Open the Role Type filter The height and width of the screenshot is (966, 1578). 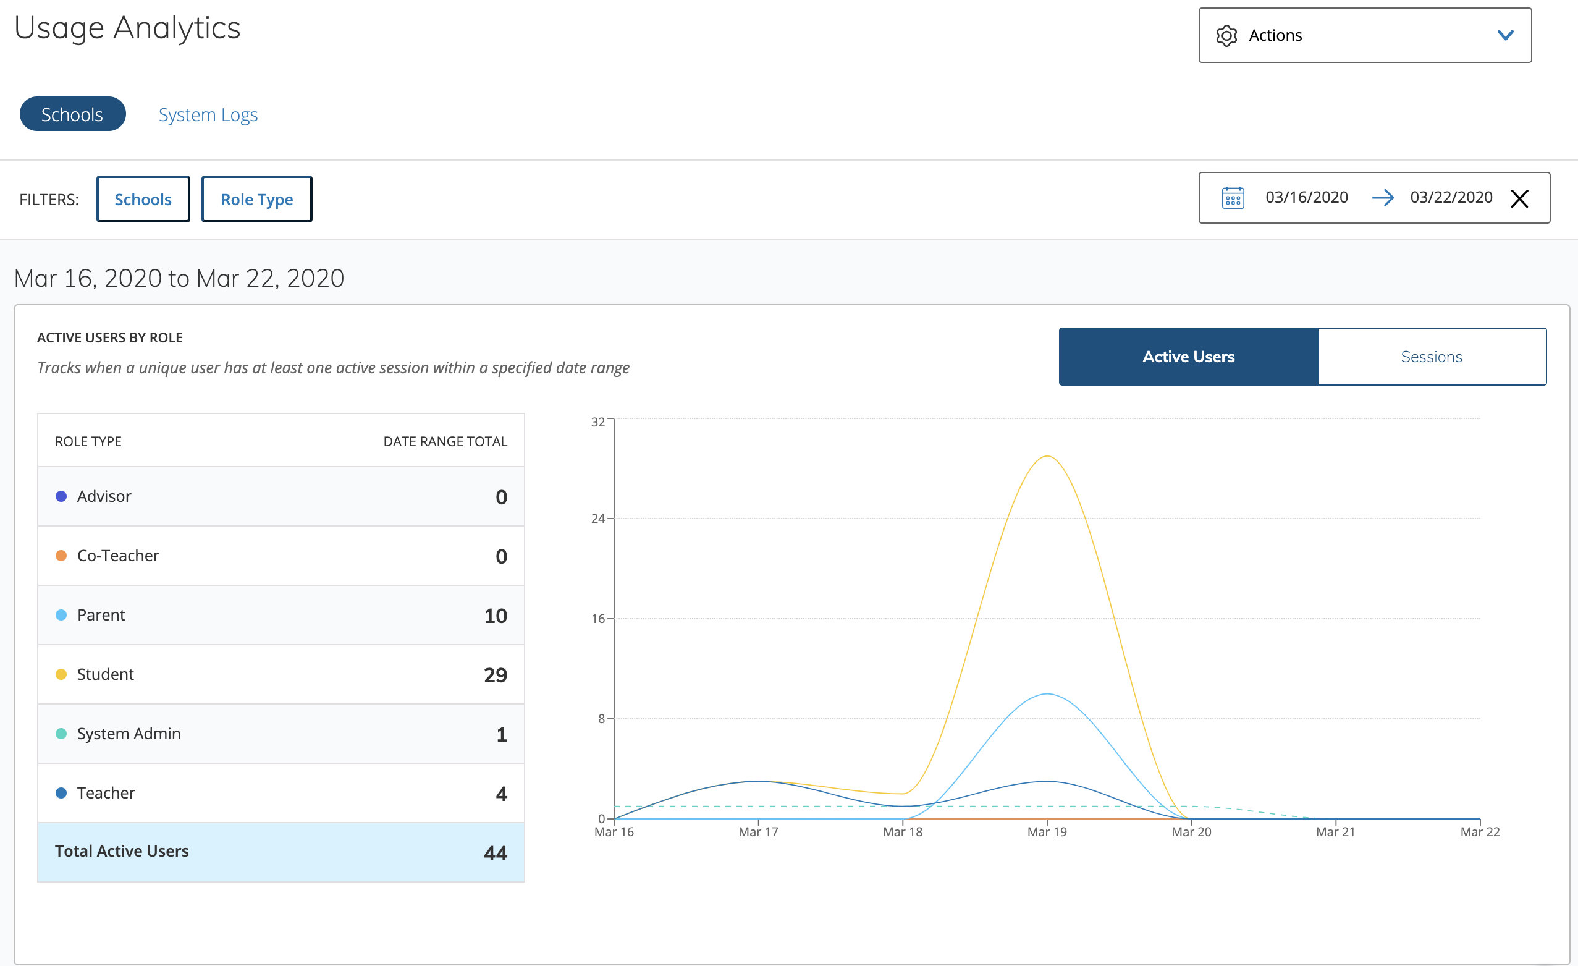point(257,199)
